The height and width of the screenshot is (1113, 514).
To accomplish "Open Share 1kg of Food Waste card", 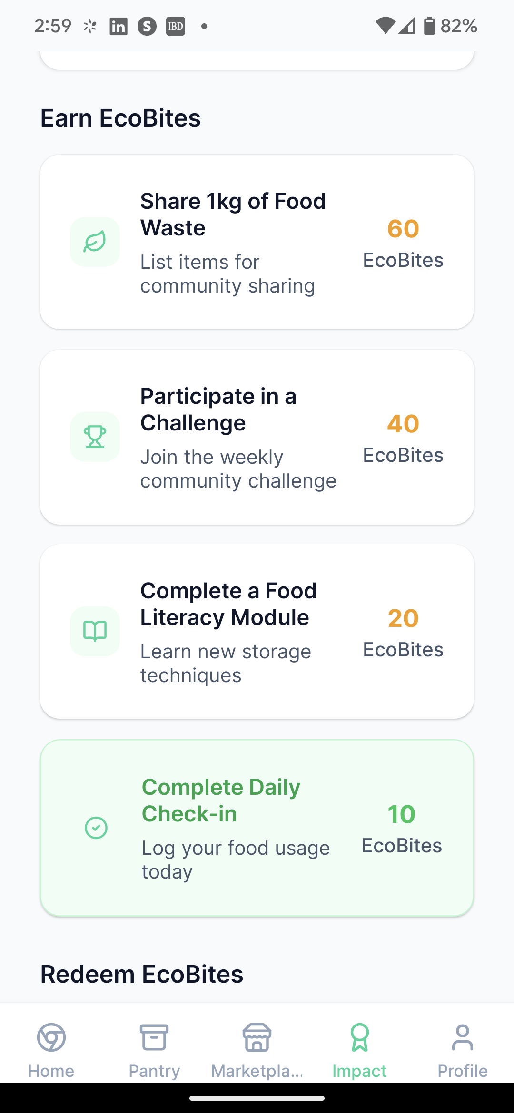I will [257, 242].
